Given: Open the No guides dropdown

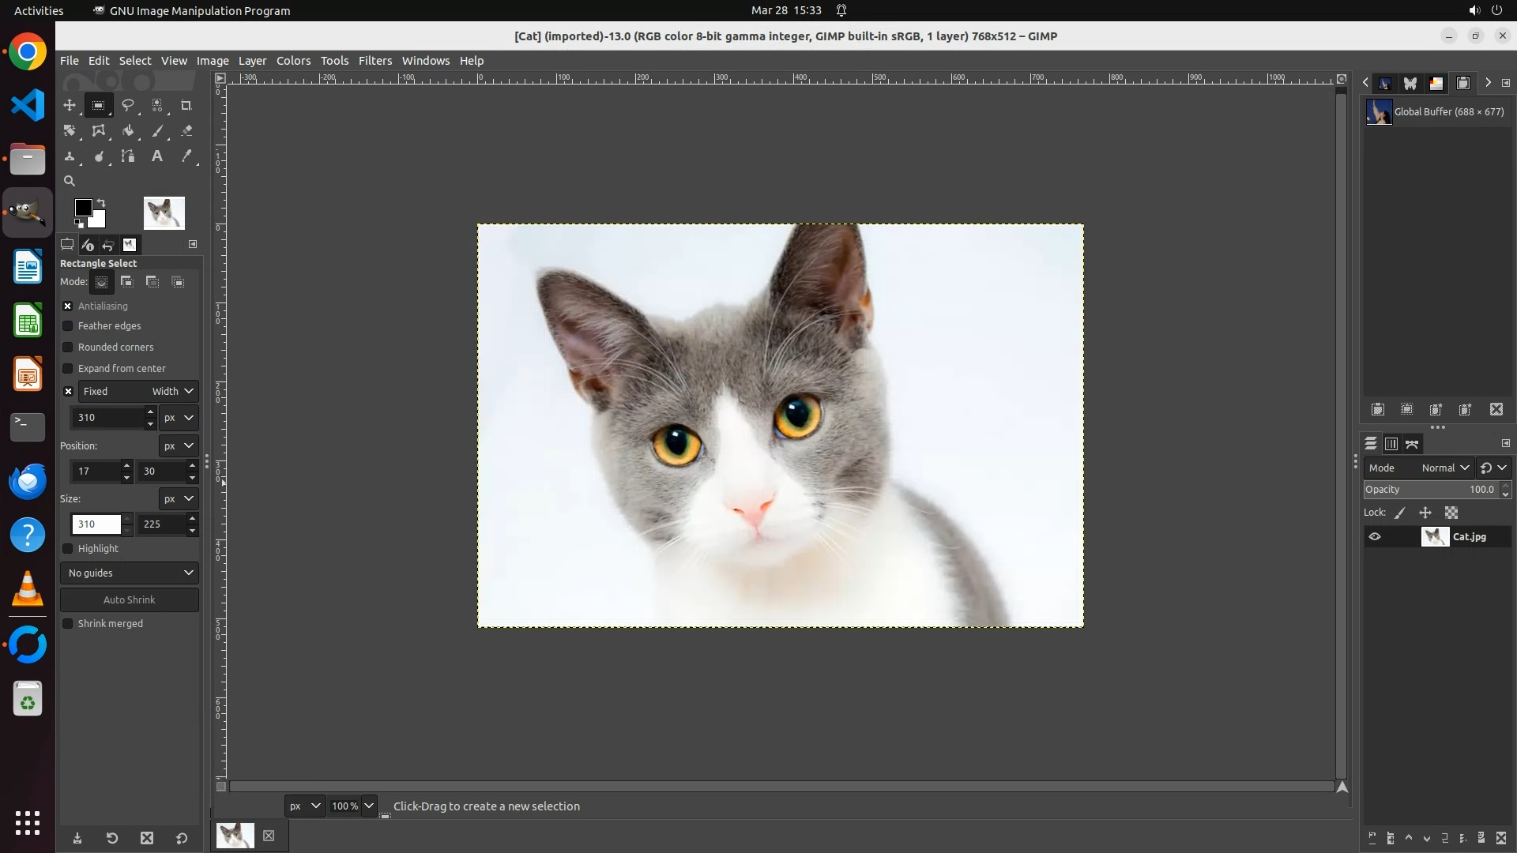Looking at the screenshot, I should [x=130, y=573].
